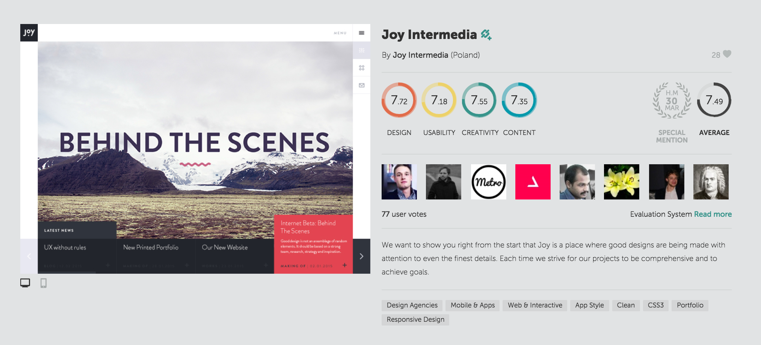Screen dimensions: 761x345
Task: Like the site with heart icon
Action: click(x=727, y=54)
